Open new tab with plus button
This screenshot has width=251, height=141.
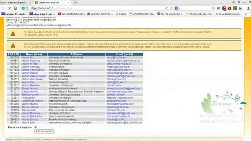coord(75,2)
